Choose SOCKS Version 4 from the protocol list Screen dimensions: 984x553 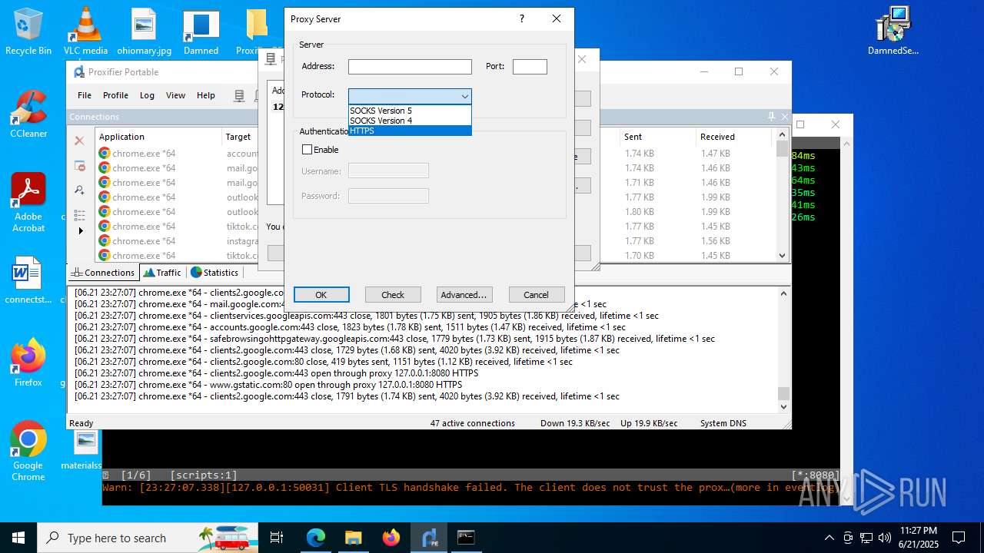coord(409,121)
